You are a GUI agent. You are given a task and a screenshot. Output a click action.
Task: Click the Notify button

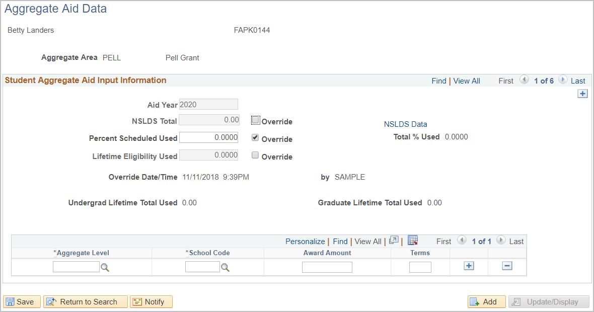pos(151,302)
